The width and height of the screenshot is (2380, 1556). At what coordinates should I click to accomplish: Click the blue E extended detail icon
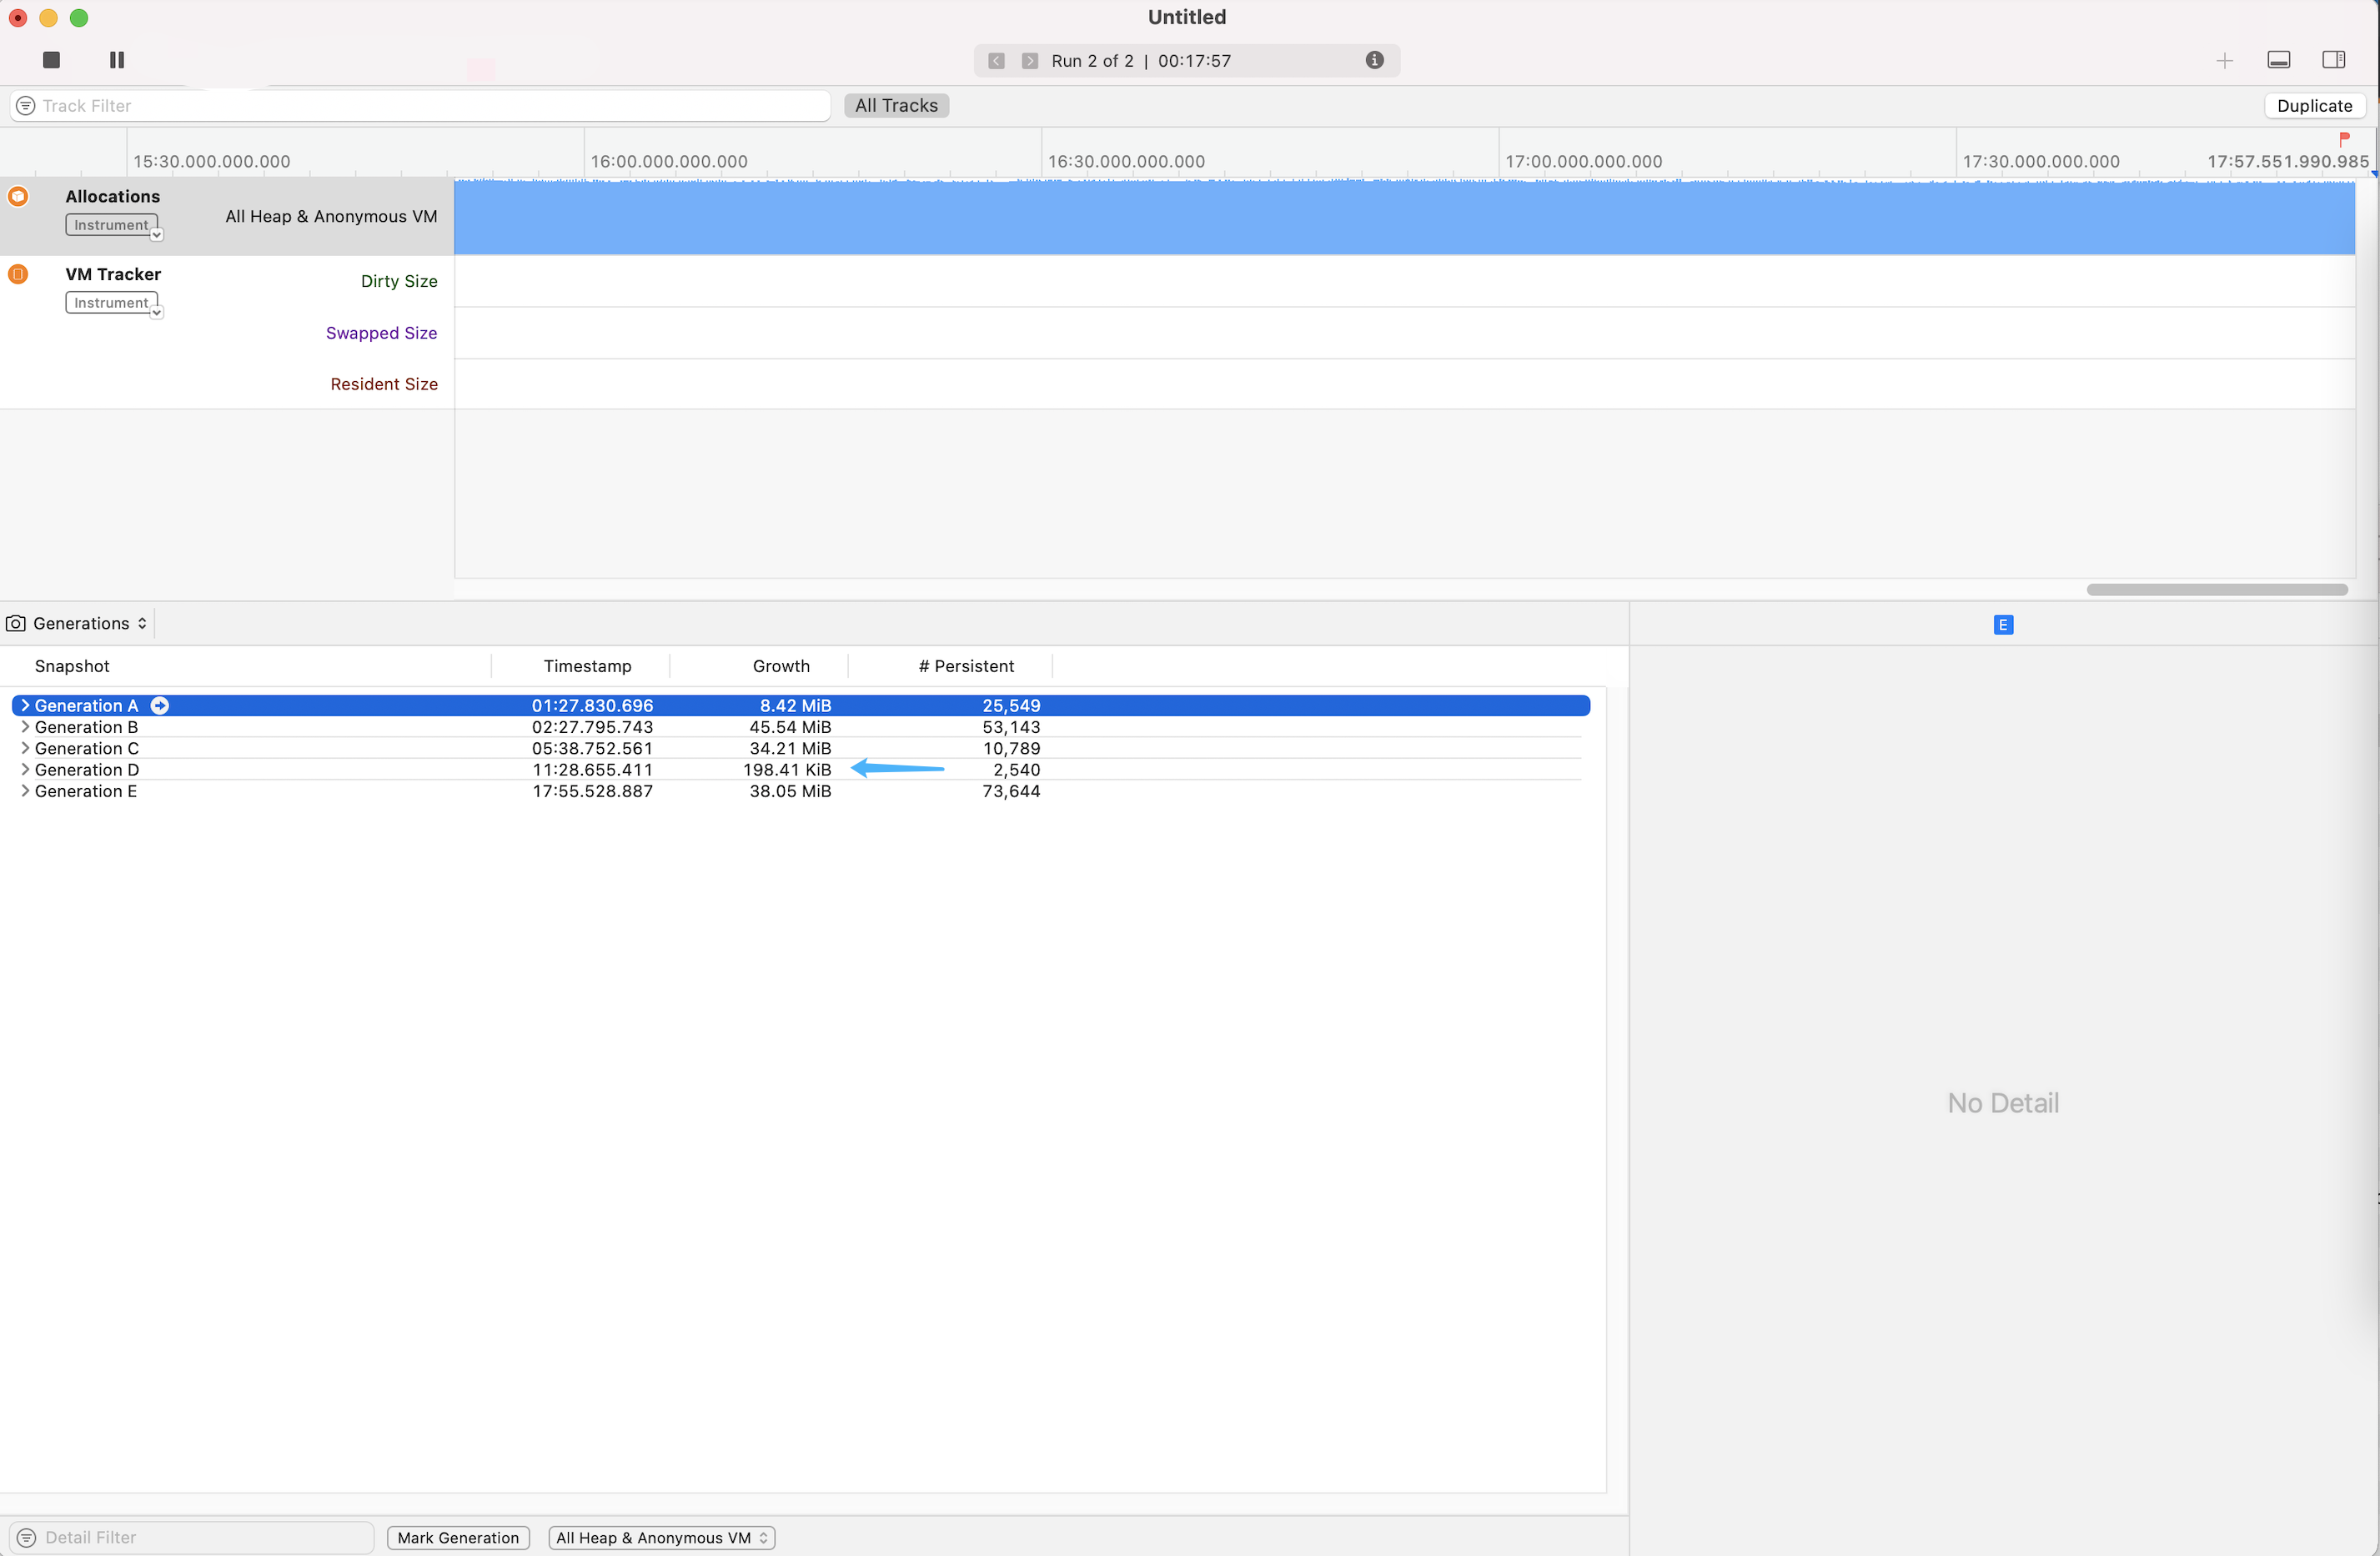[x=2003, y=625]
